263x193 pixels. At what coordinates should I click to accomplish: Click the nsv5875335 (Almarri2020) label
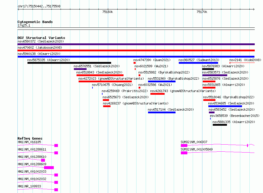pyautogui.click(x=48, y=60)
